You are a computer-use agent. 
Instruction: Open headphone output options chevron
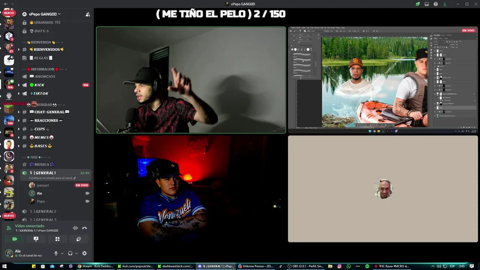click(76, 253)
